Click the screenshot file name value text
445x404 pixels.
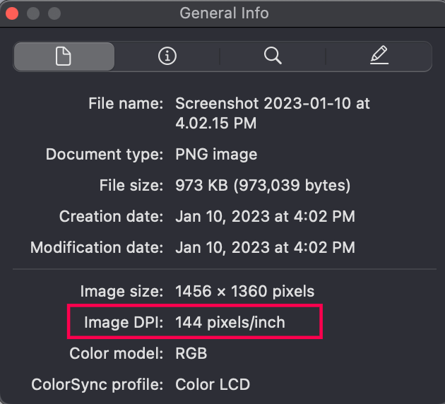point(272,113)
